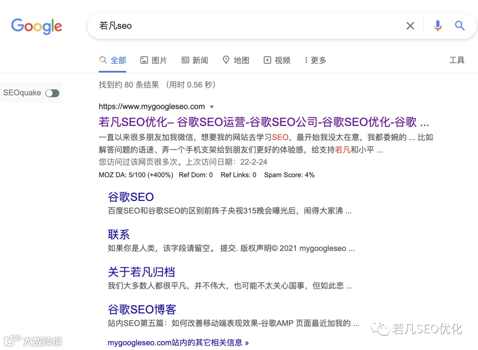
Task: Click the newspaper icon on the 新闻 tab
Action: [185, 60]
